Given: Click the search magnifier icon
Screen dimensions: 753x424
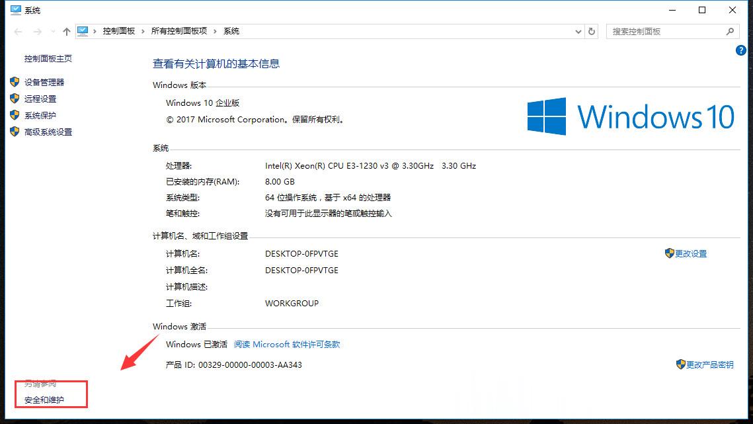Looking at the screenshot, I should 730,31.
